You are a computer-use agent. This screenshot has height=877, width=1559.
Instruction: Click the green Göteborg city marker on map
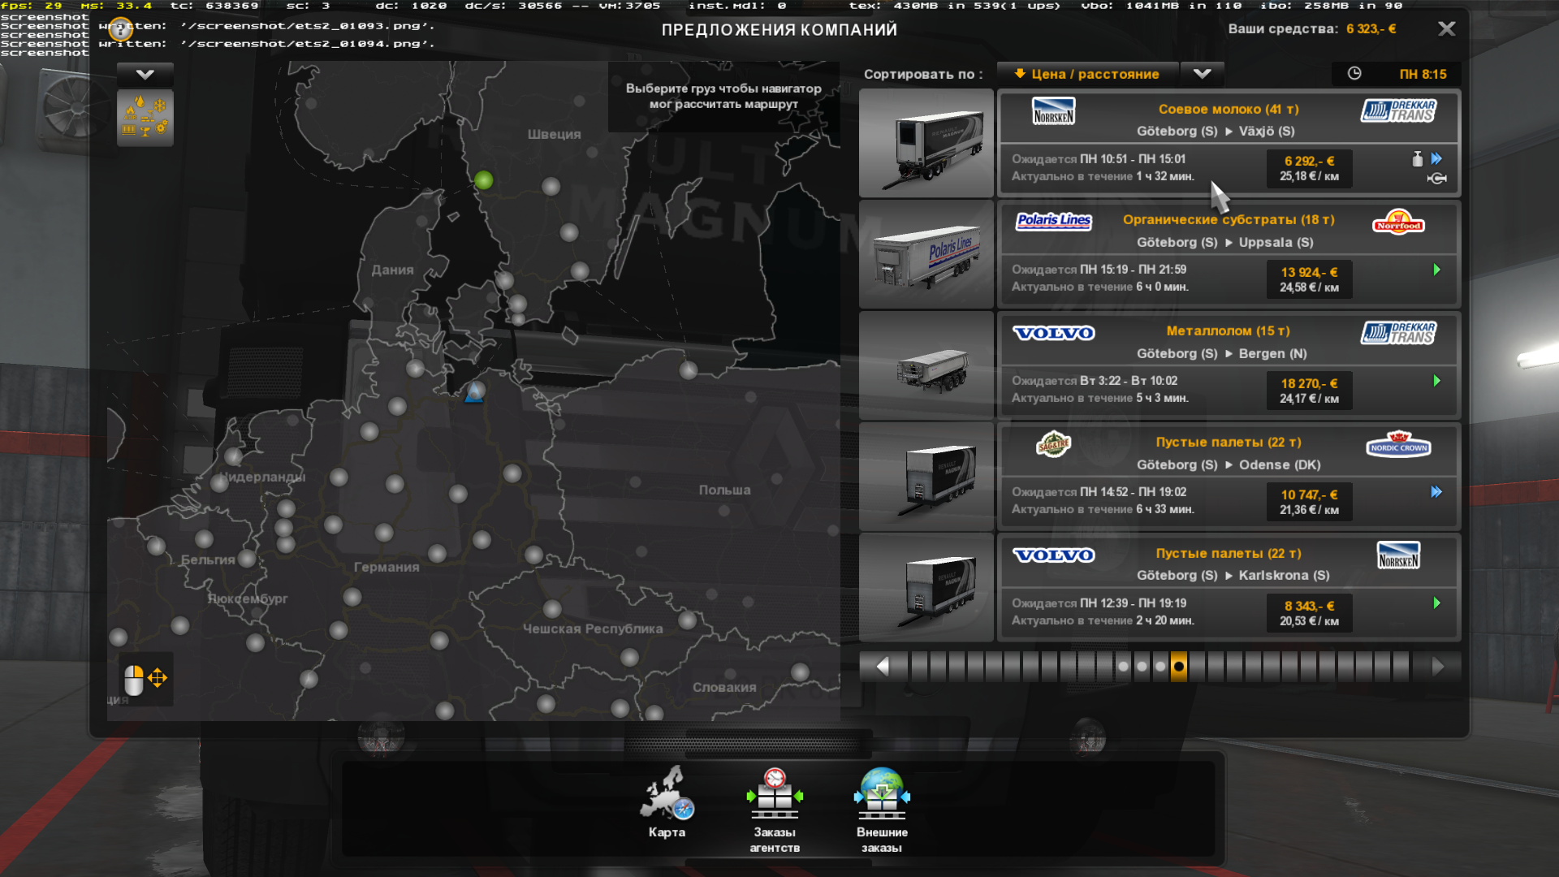[x=483, y=180]
